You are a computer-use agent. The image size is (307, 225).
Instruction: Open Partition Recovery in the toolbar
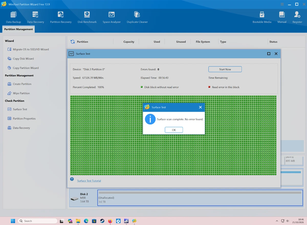[x=61, y=17]
